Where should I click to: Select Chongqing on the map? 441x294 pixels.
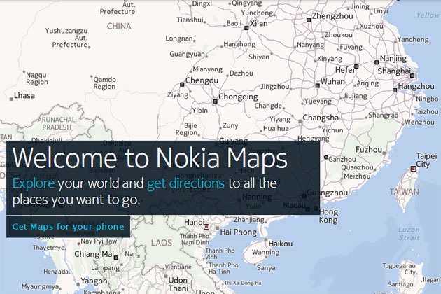[x=238, y=97]
